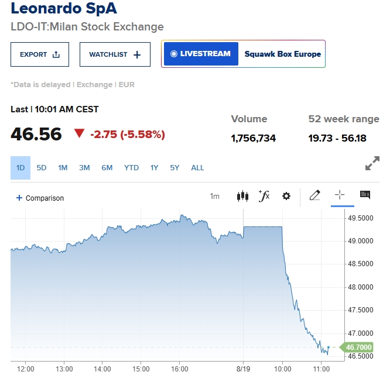Click the Export button
383x375 pixels.
coord(40,54)
